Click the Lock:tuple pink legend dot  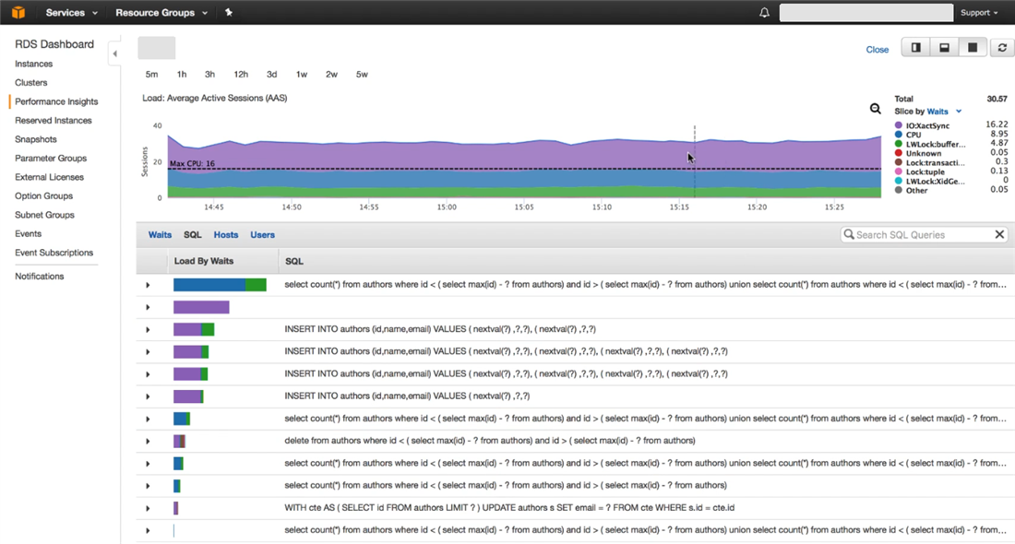[899, 171]
